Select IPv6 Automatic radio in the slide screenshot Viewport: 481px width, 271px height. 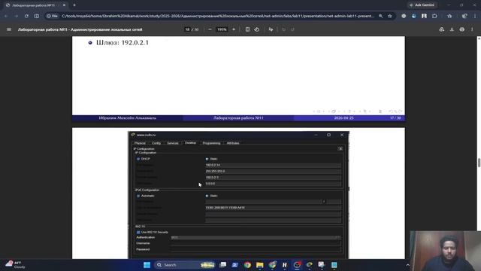[138, 196]
